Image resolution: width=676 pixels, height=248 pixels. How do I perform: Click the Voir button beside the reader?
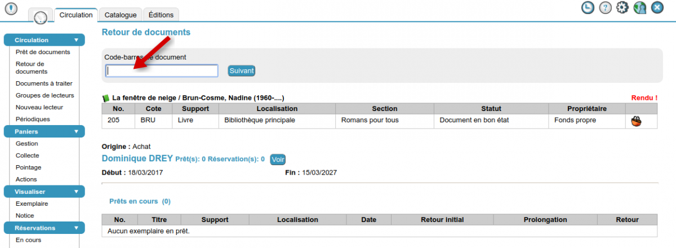[278, 160]
